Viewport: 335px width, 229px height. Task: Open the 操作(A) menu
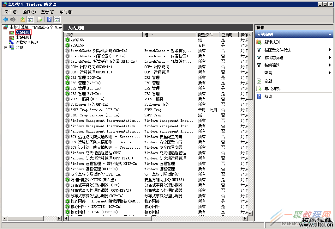29,12
